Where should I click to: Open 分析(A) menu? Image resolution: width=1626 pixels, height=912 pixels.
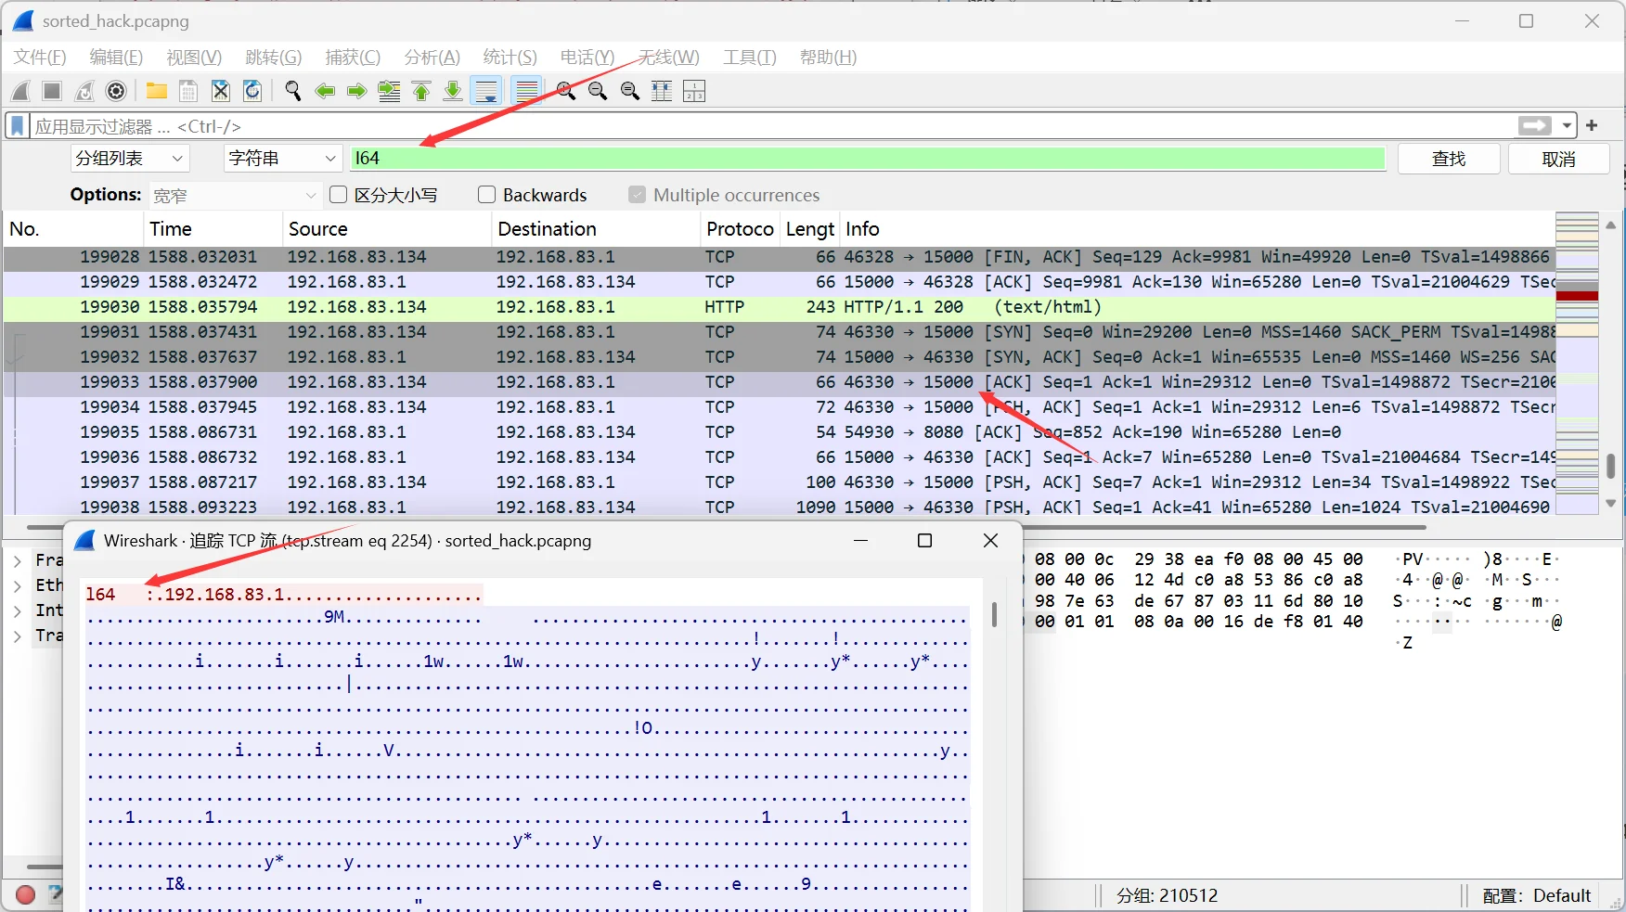pos(432,57)
